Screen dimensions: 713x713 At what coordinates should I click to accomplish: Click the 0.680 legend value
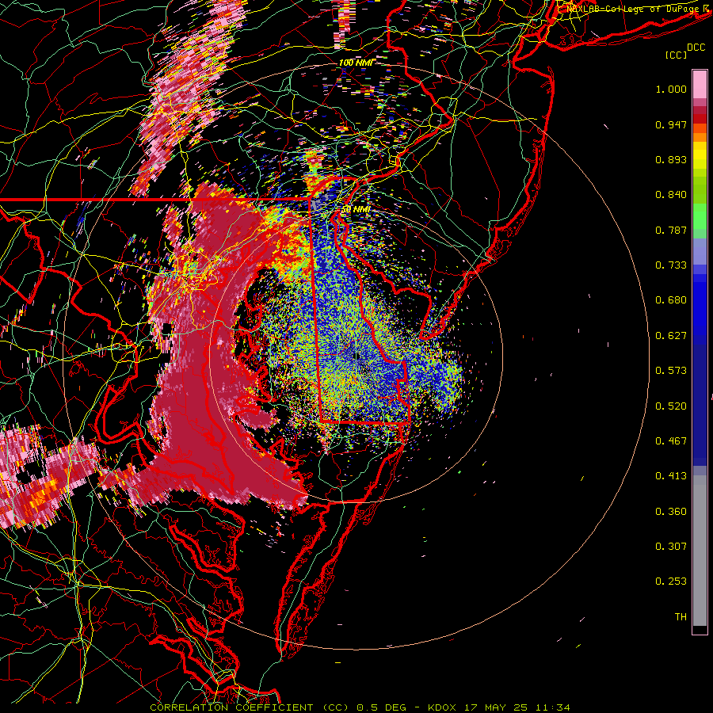(x=671, y=300)
